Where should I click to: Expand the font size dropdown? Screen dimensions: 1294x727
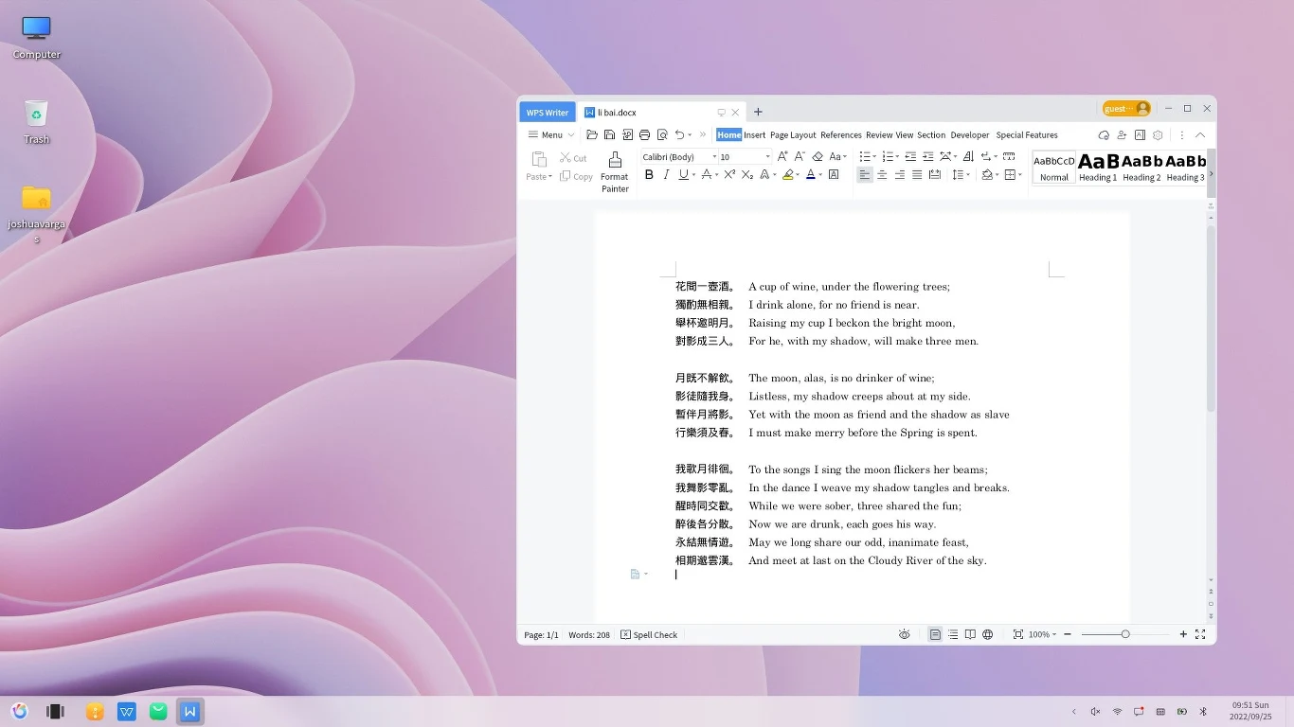pos(767,157)
